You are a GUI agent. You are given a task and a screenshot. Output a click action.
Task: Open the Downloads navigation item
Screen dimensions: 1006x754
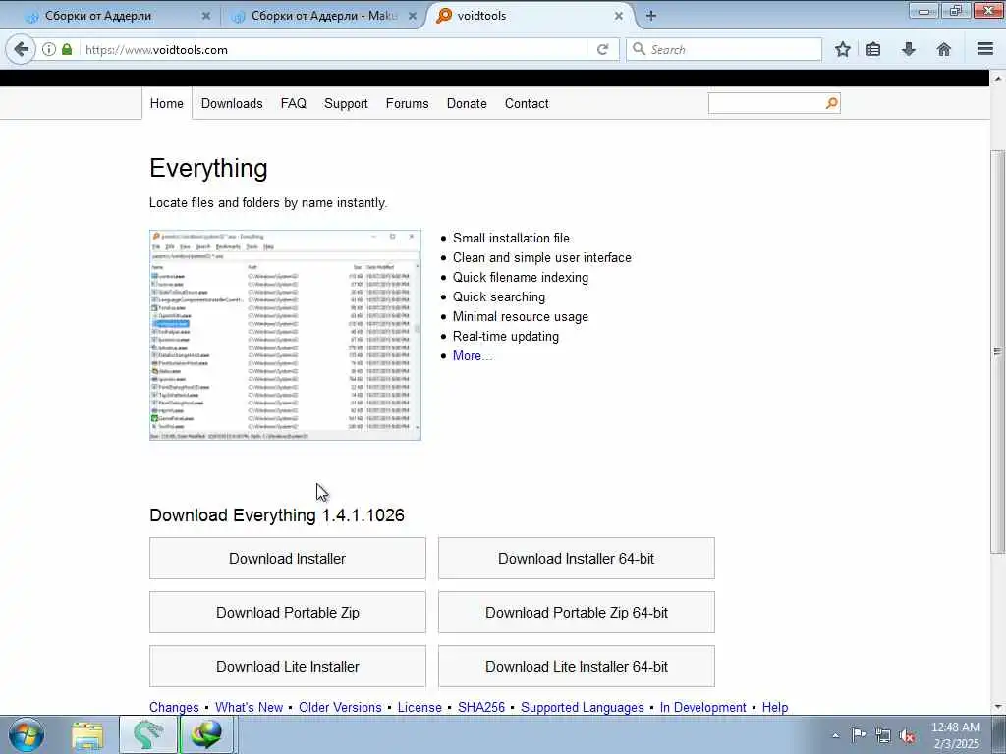tap(232, 103)
